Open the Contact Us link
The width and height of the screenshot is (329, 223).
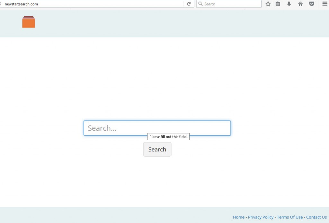tap(316, 217)
